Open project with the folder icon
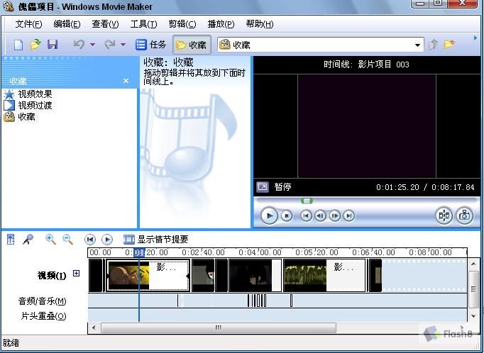Image resolution: width=484 pixels, height=353 pixels. [x=35, y=45]
